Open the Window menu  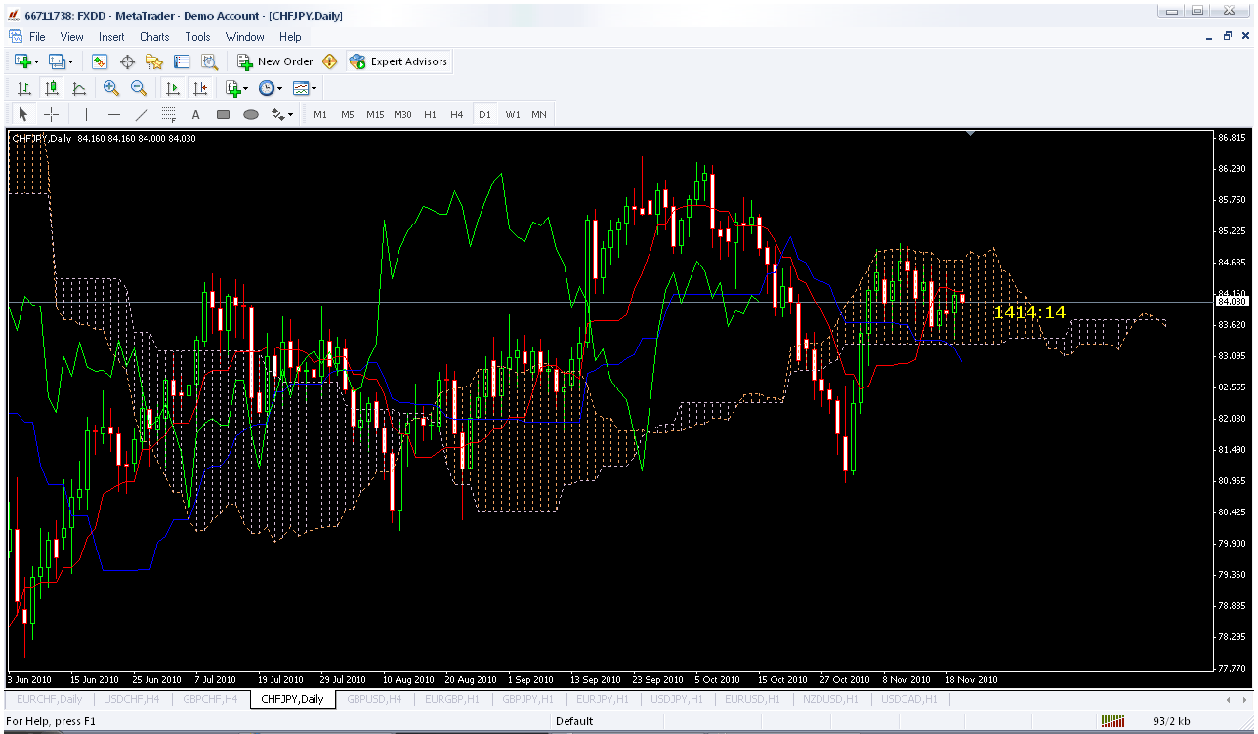click(x=244, y=37)
